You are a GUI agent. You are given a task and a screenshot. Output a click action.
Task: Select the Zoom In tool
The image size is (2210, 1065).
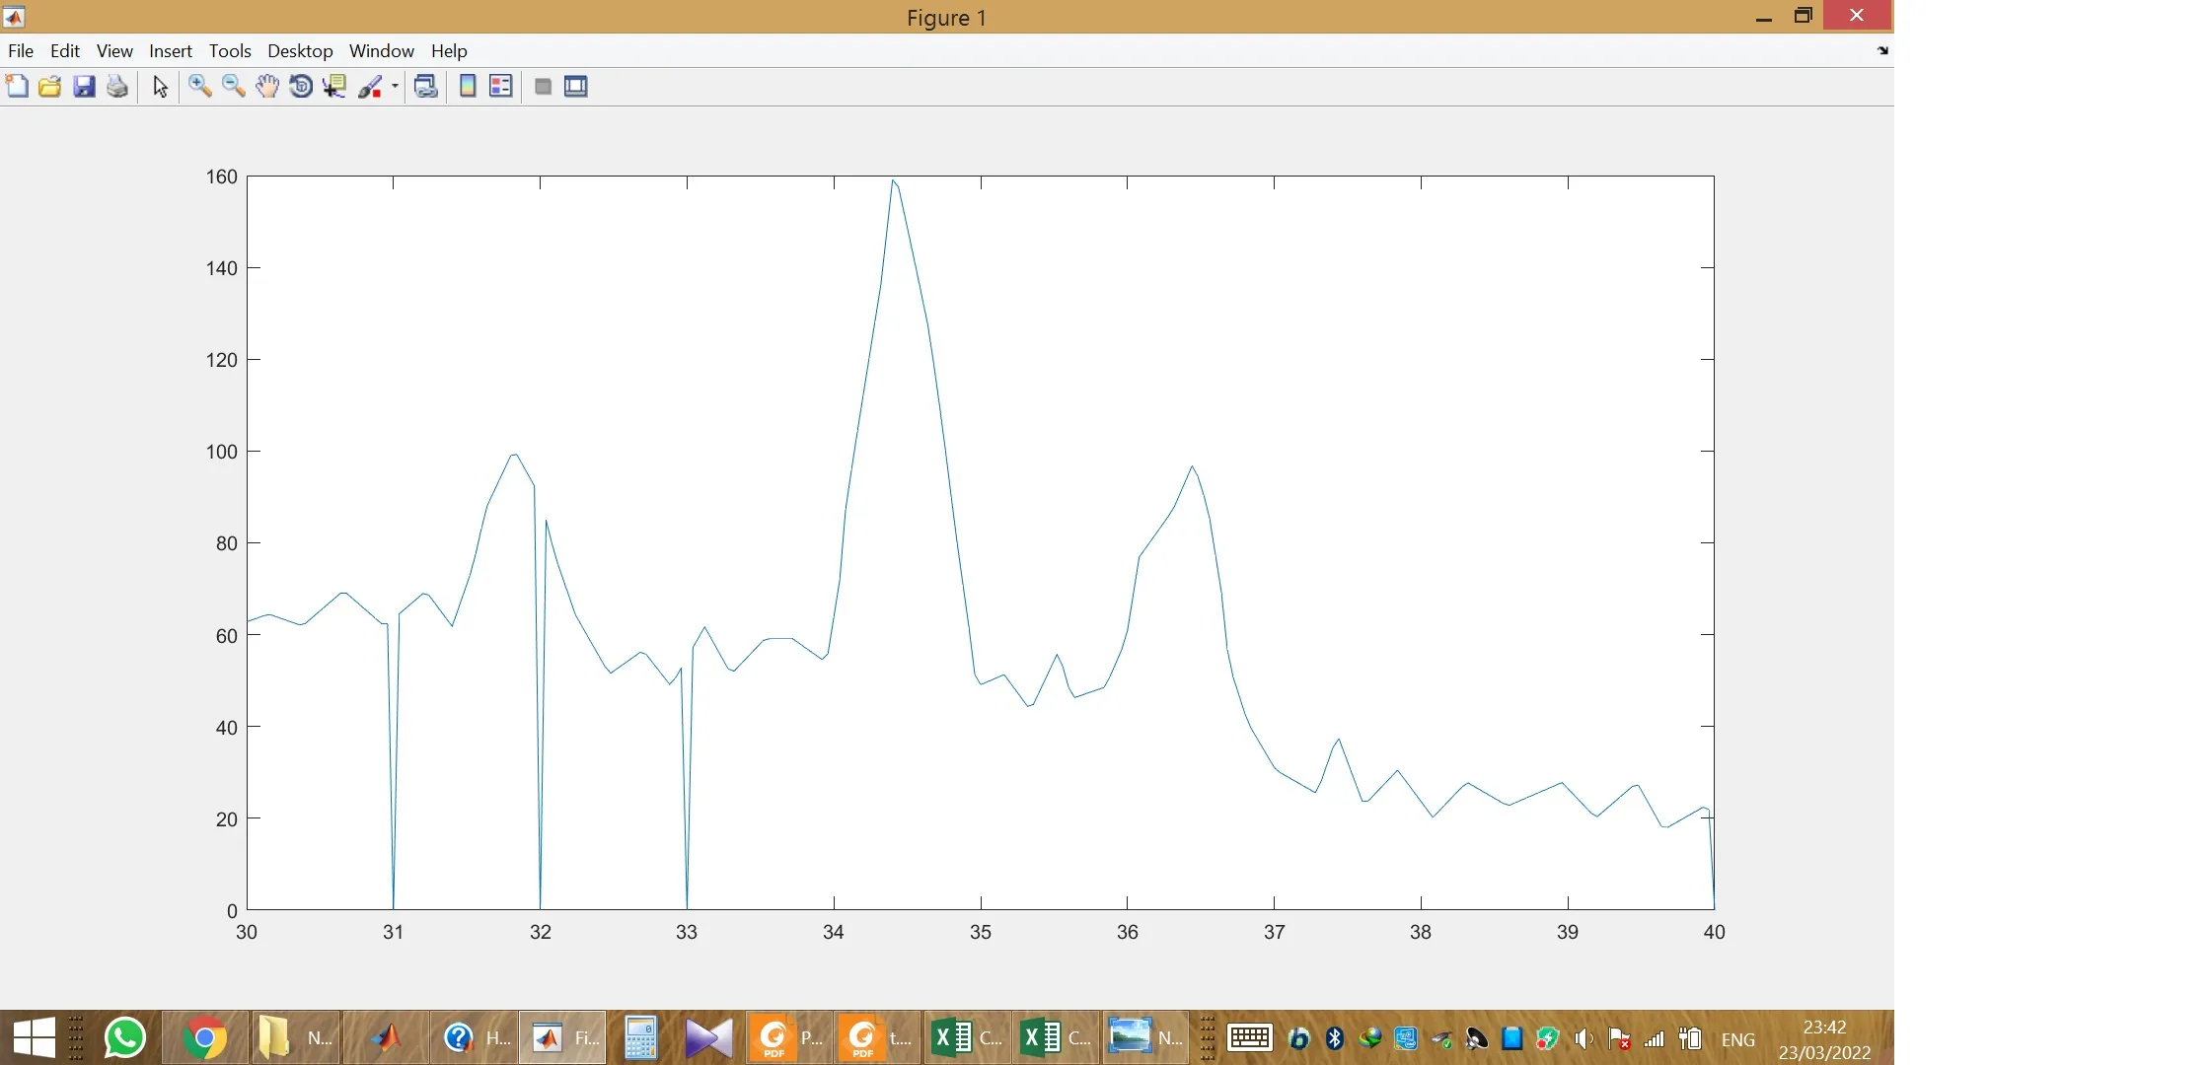pos(199,87)
